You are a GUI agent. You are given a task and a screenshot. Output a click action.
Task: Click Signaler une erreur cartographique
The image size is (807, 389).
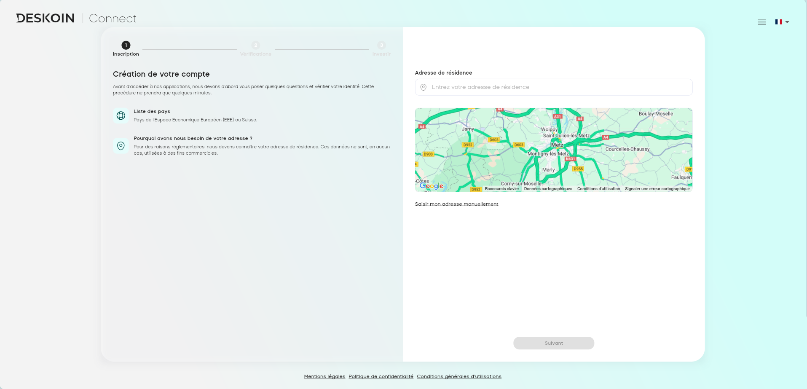click(x=657, y=189)
